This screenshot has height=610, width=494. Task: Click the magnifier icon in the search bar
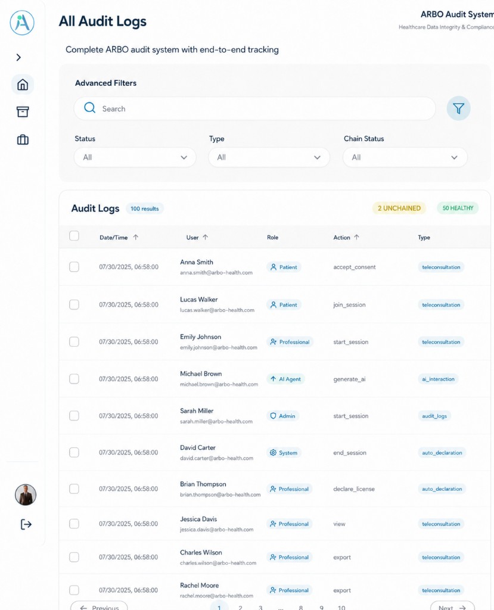coord(89,108)
